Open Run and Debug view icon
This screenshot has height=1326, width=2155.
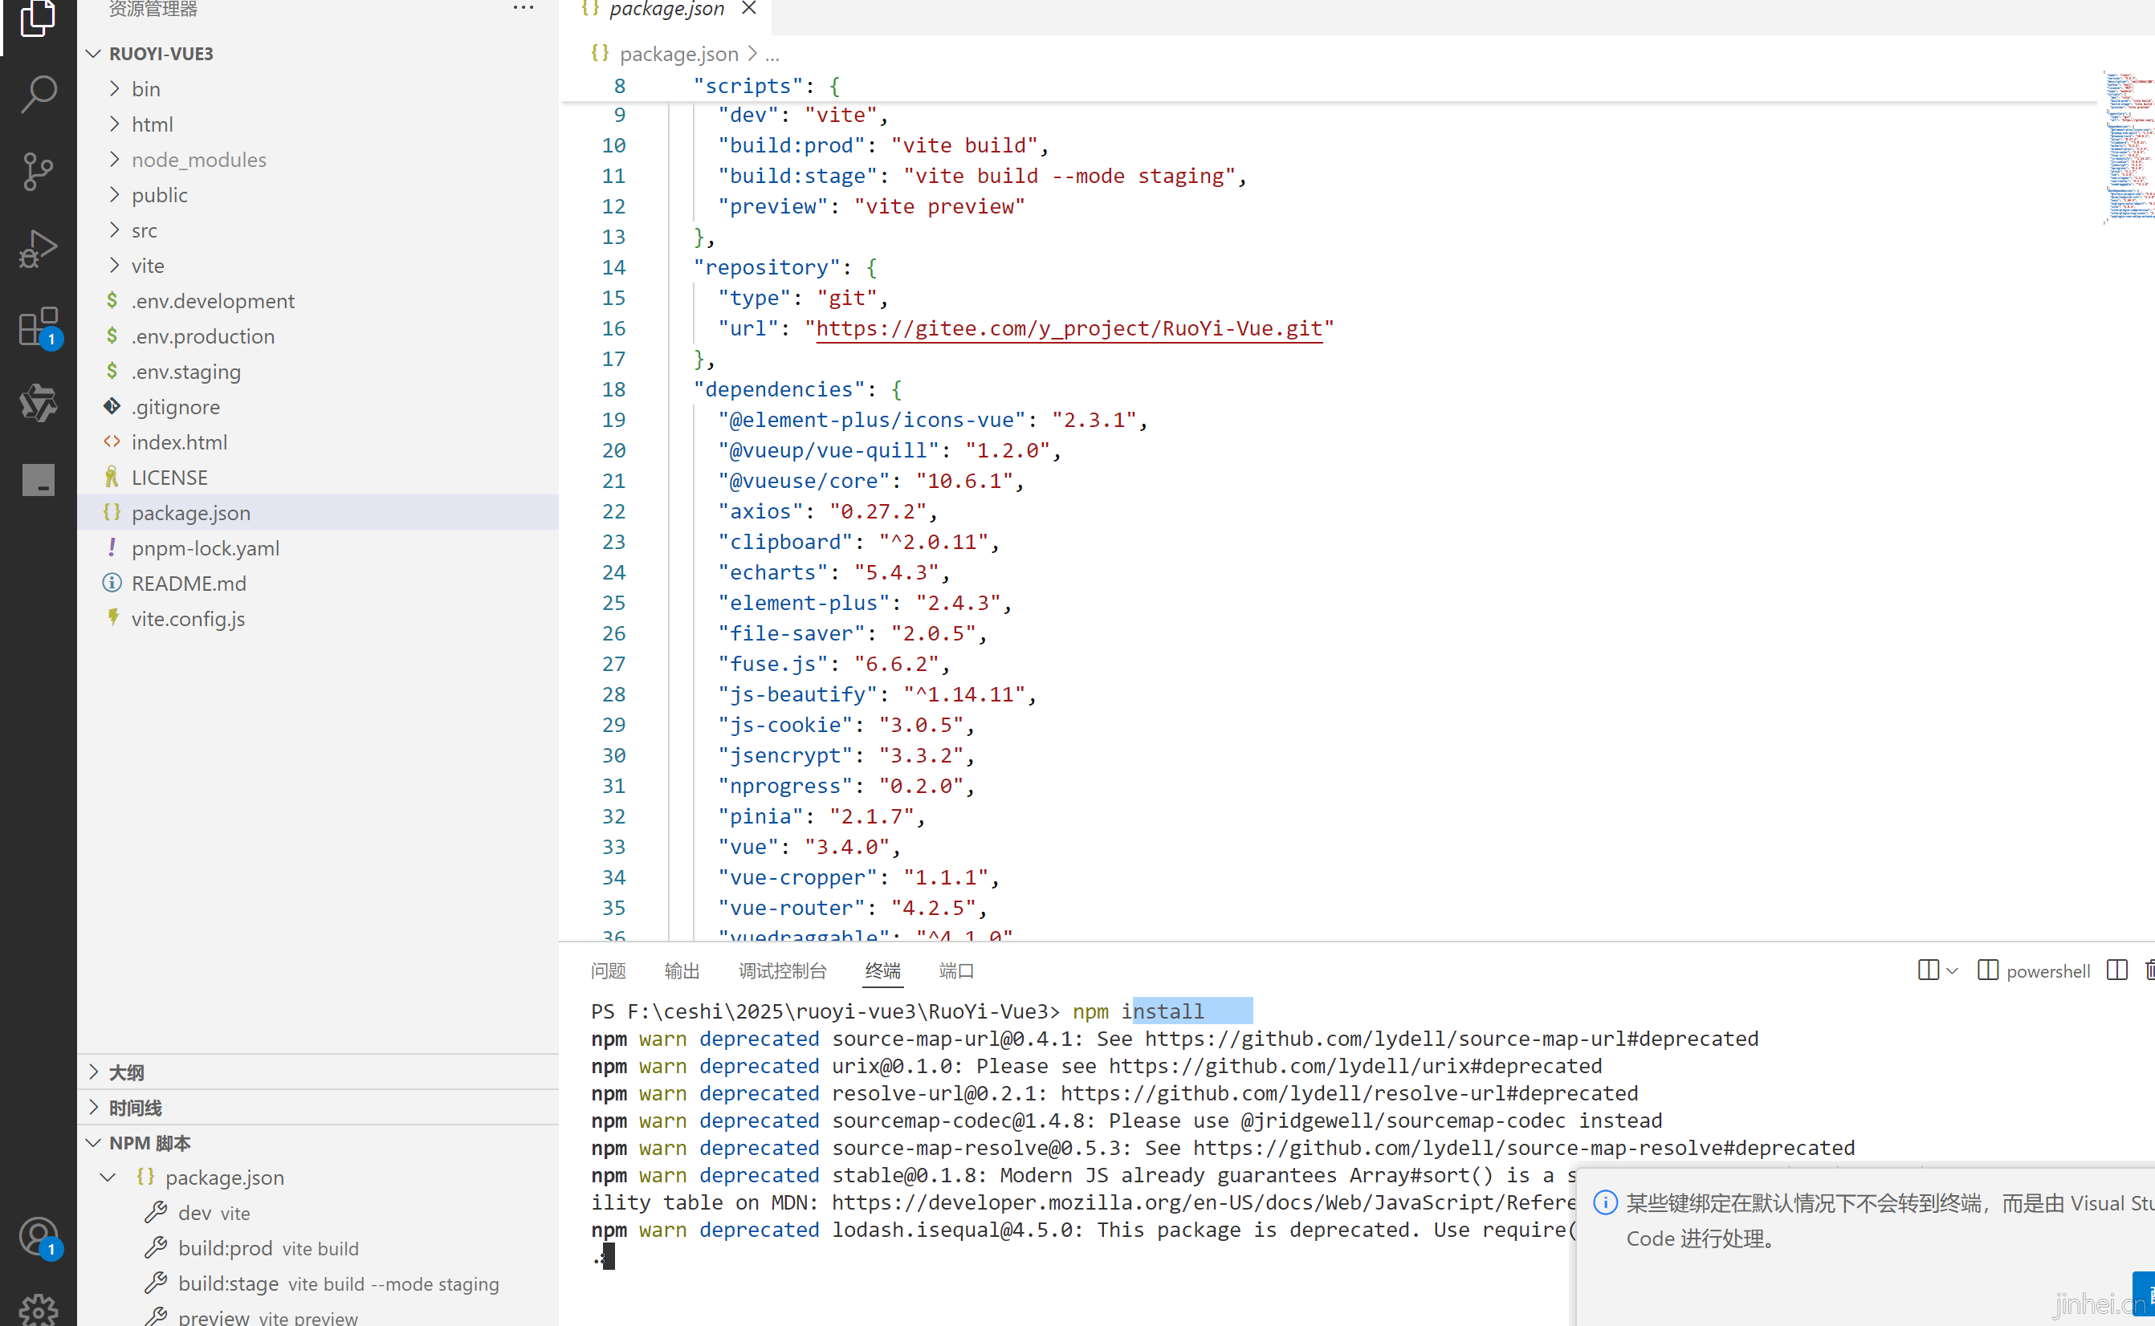pos(38,248)
